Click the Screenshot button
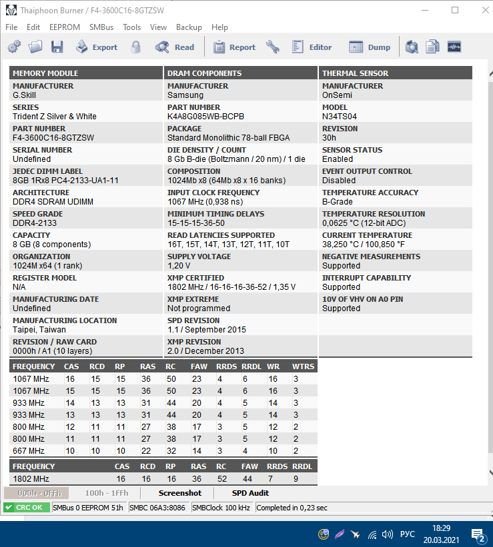 coord(180,493)
